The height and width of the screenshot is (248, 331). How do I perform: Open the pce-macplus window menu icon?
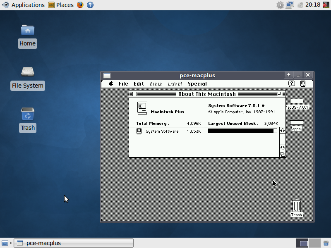pos(107,75)
